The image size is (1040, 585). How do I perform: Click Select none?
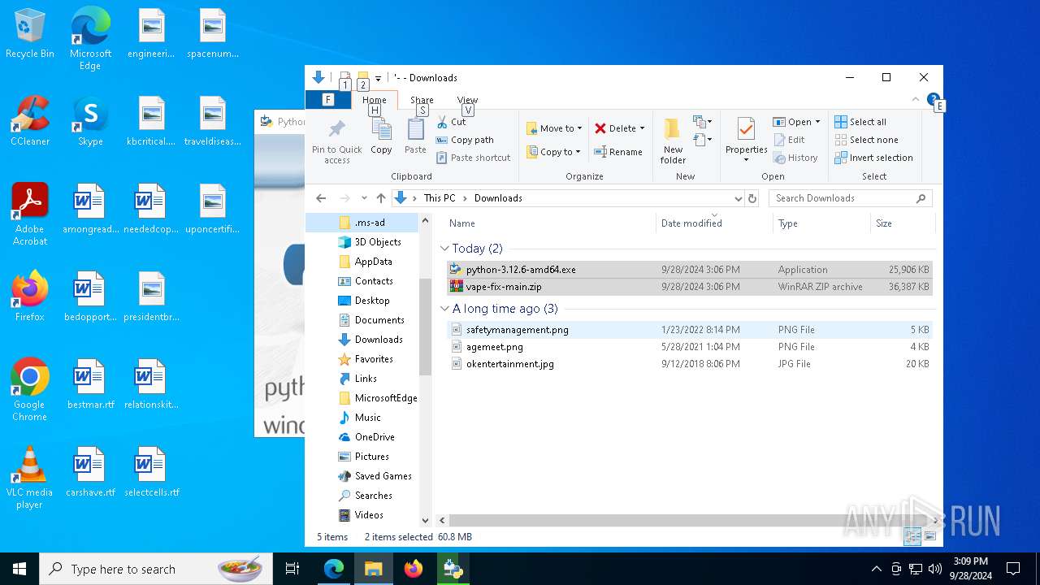(x=866, y=140)
